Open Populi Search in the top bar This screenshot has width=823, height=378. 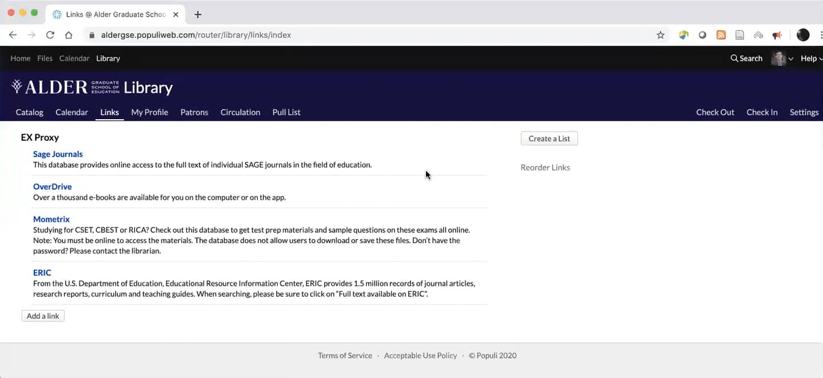coord(746,58)
